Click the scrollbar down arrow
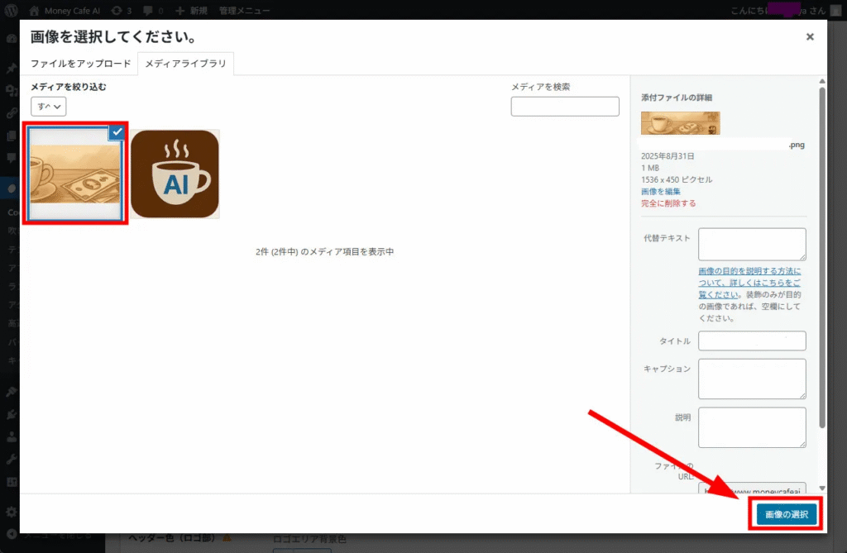 822,489
